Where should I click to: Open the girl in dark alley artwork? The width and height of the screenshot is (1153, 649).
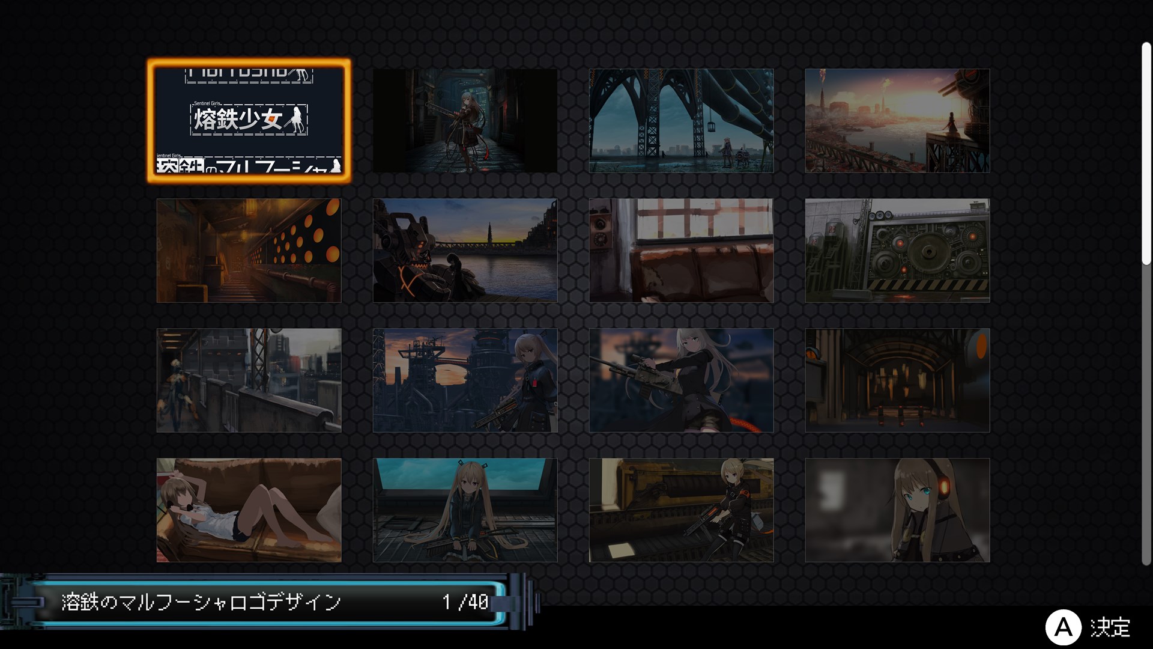pos(465,120)
